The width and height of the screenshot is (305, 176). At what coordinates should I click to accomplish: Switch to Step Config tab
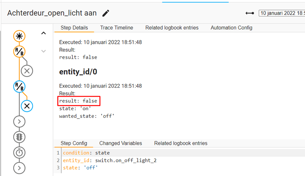tap(74, 143)
